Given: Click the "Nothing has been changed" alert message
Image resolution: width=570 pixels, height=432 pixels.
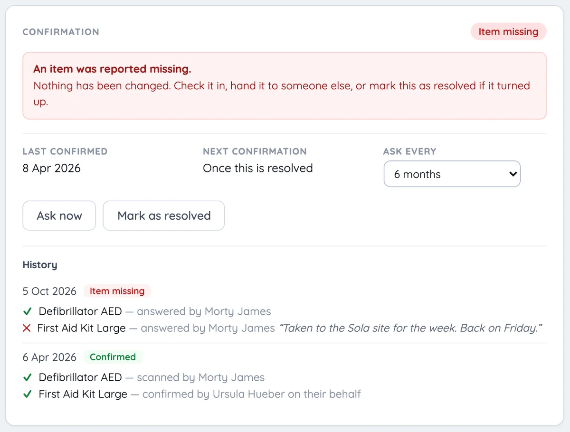Looking at the screenshot, I should point(282,94).
